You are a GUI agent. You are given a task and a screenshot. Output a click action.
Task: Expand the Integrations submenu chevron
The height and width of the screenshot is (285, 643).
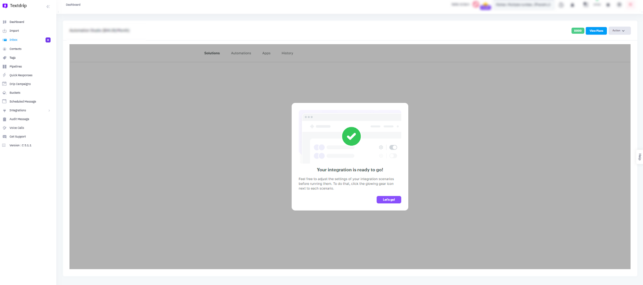coord(49,111)
